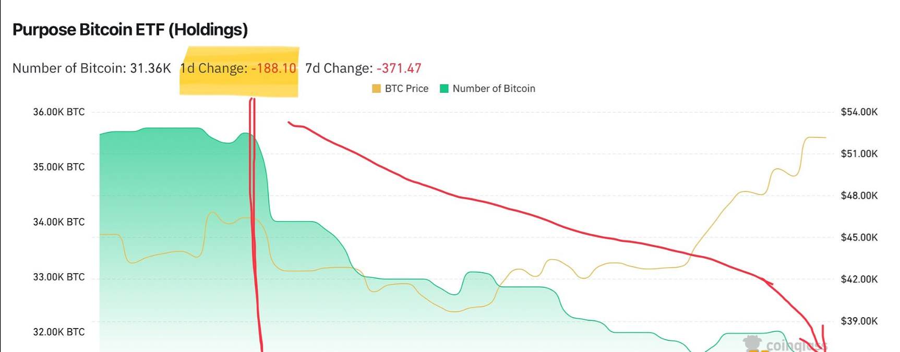Toggle the Number of Bitcoin legend label
This screenshot has width=900, height=352.
click(x=494, y=89)
